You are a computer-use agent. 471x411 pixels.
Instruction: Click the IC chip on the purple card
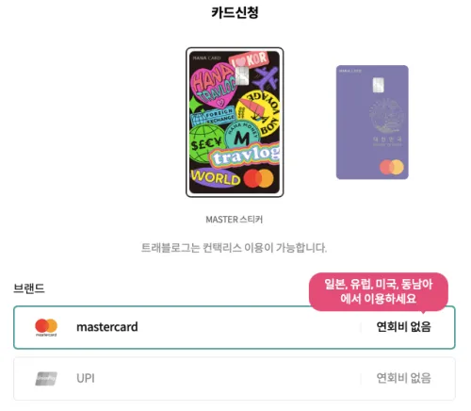click(379, 85)
